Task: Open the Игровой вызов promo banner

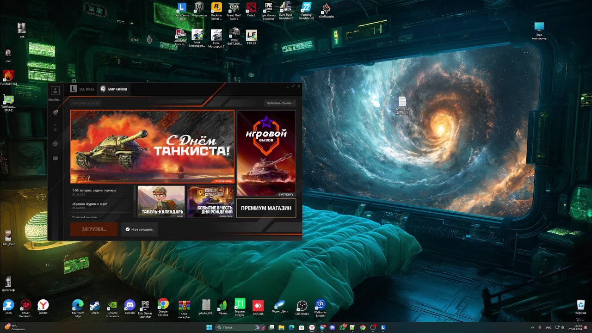Action: coord(266,153)
